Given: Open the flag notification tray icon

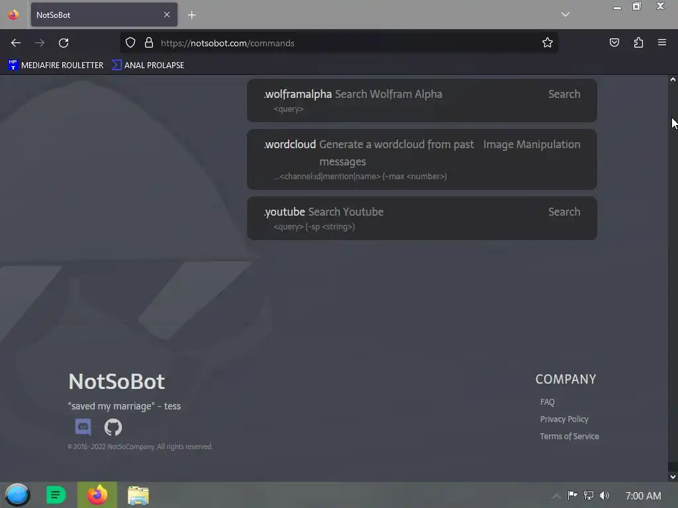Looking at the screenshot, I should (572, 495).
